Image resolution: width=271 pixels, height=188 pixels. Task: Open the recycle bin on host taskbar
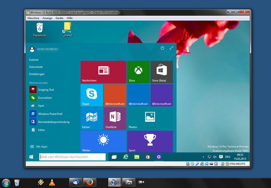(x=17, y=182)
